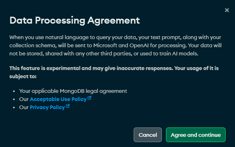Open the Privacy Policy link

point(47,108)
